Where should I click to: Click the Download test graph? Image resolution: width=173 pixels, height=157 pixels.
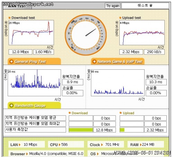pos(31,32)
